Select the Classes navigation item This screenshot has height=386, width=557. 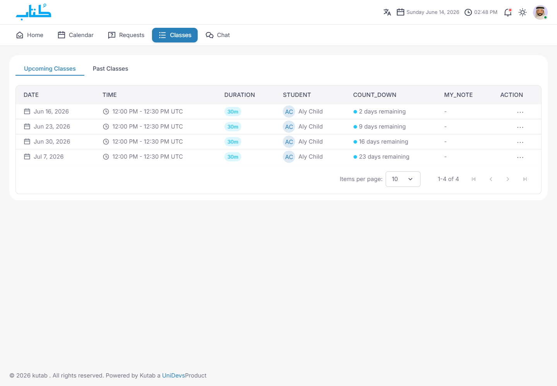click(x=175, y=35)
